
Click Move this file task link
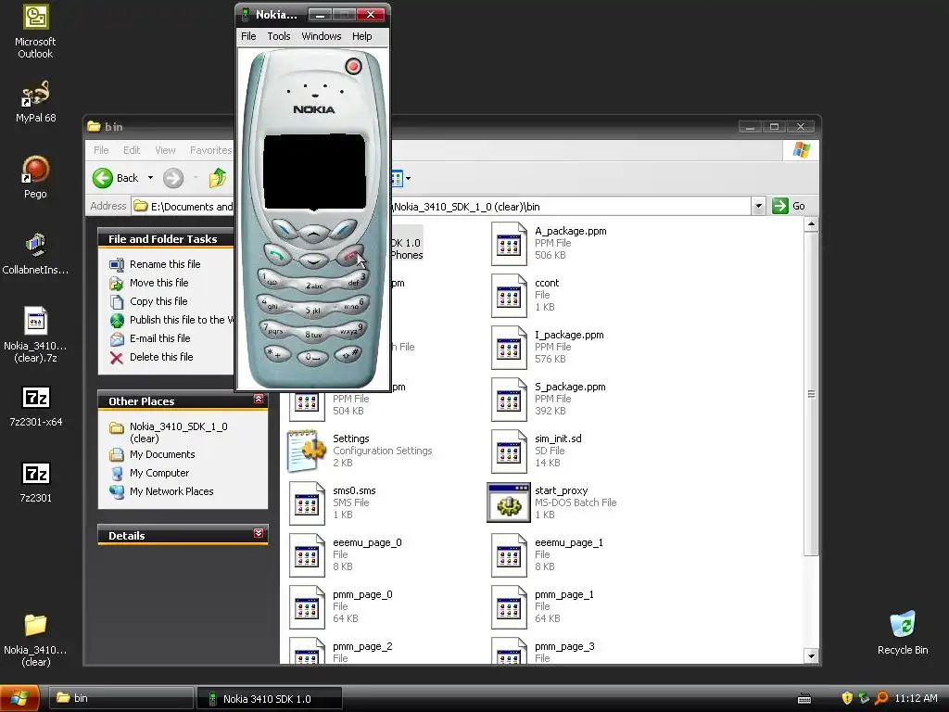(158, 283)
